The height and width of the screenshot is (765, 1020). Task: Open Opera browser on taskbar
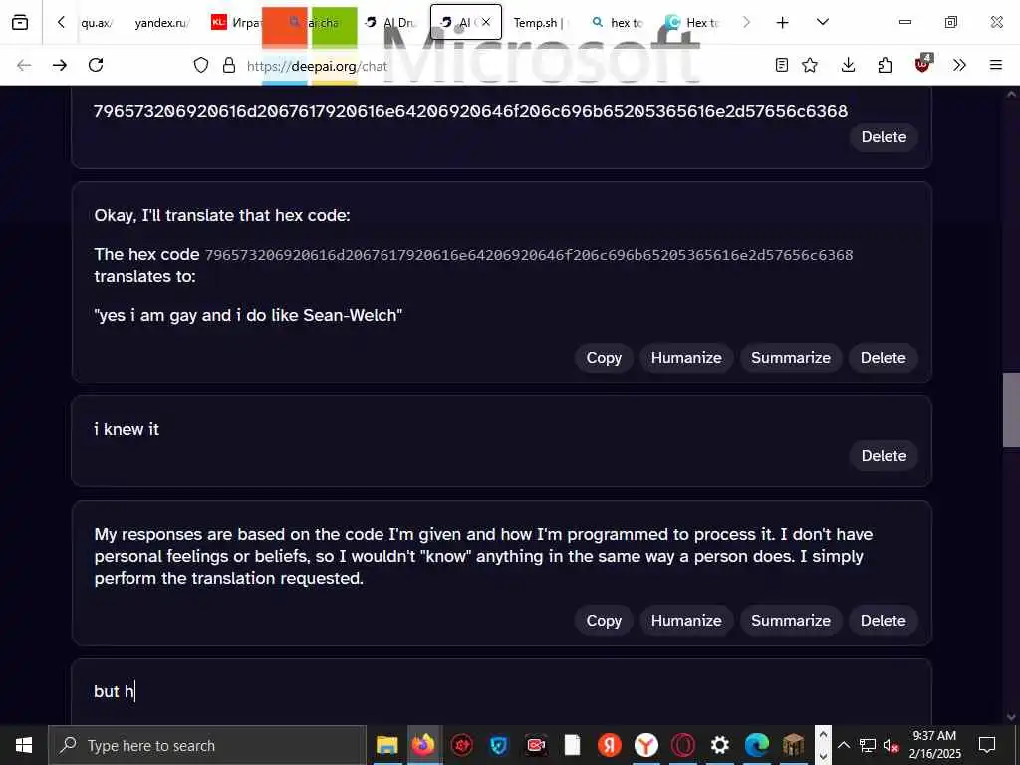point(683,745)
